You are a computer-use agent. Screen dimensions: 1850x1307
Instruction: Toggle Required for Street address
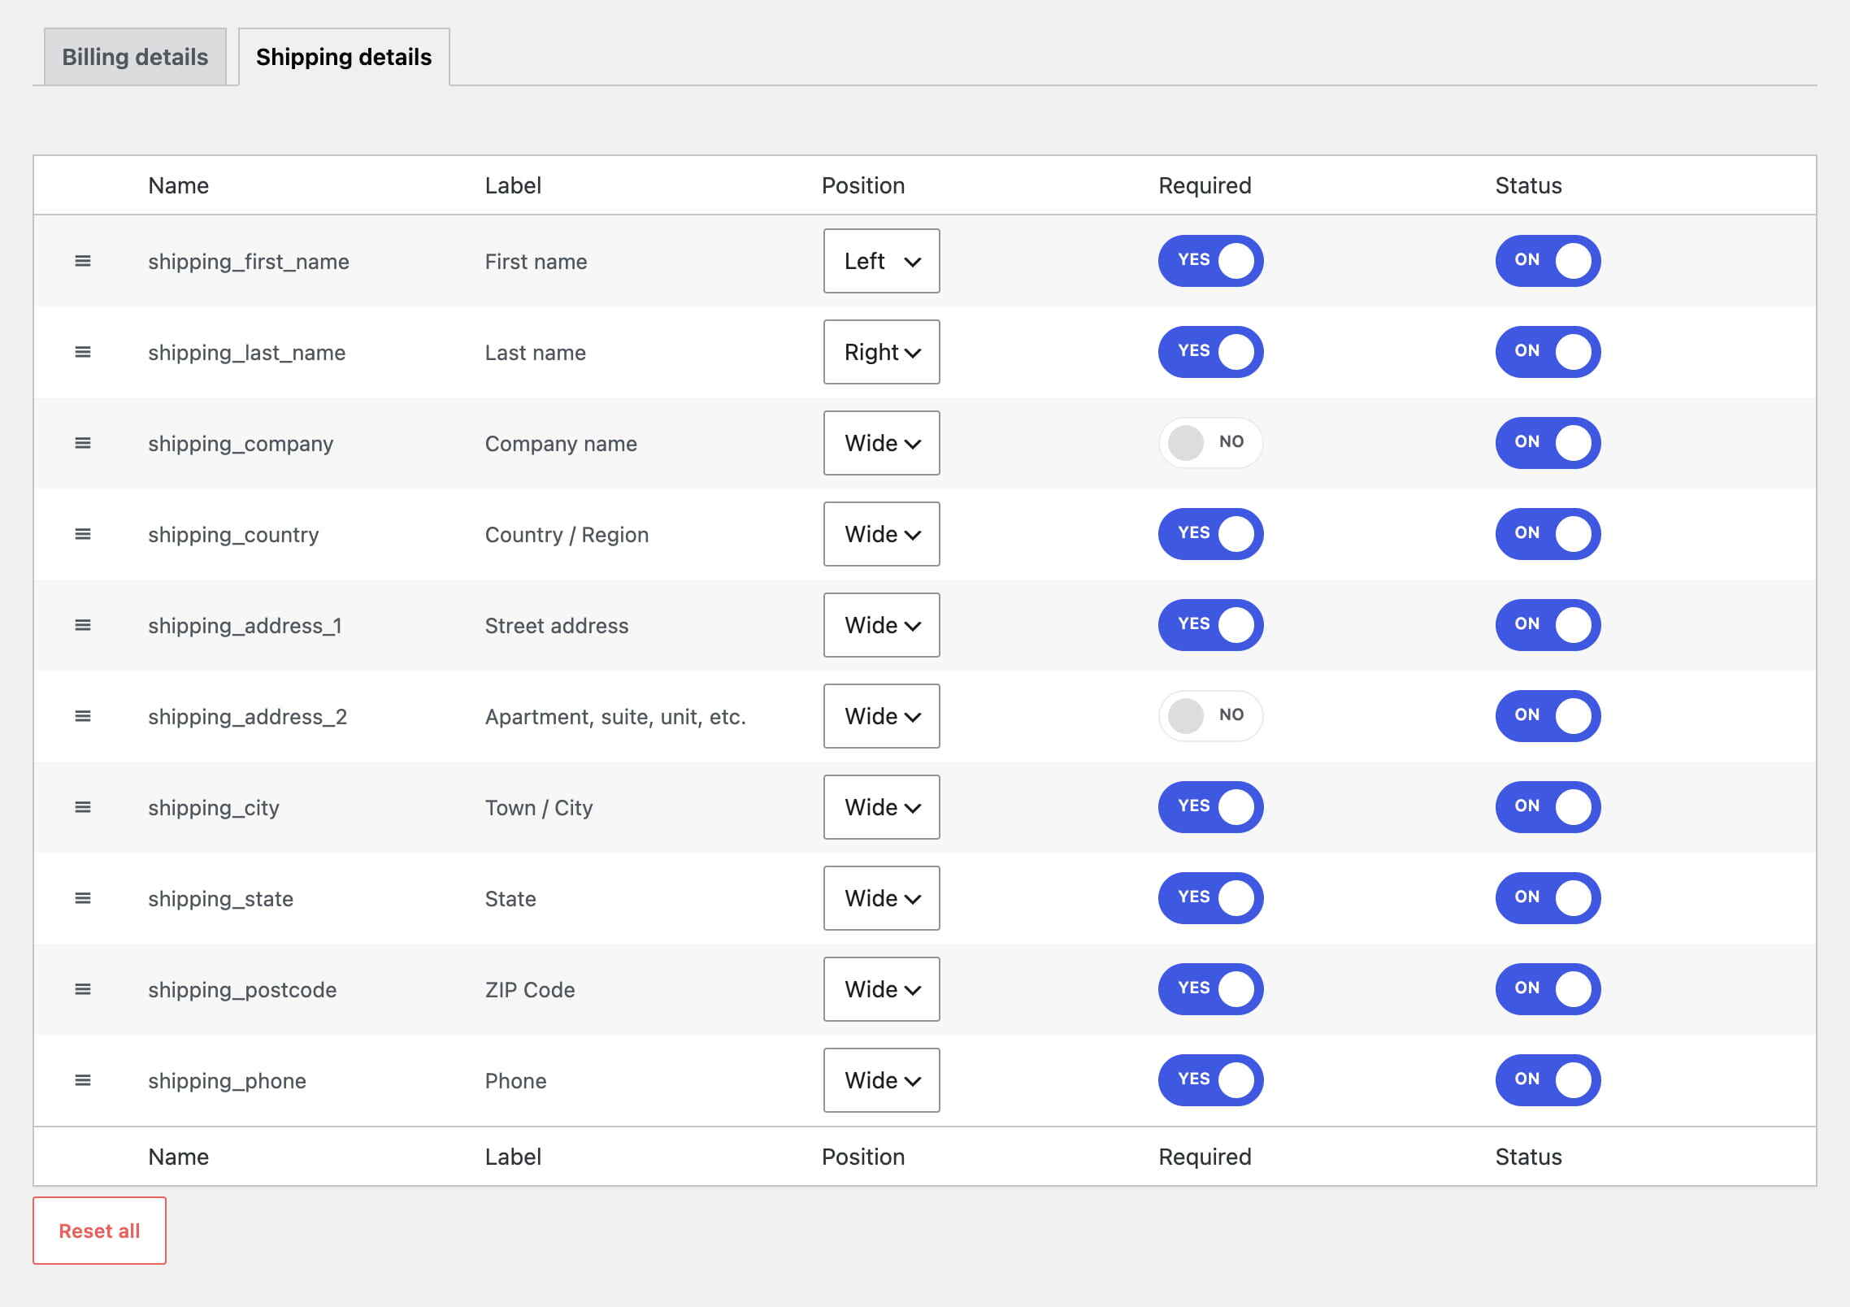(1210, 625)
